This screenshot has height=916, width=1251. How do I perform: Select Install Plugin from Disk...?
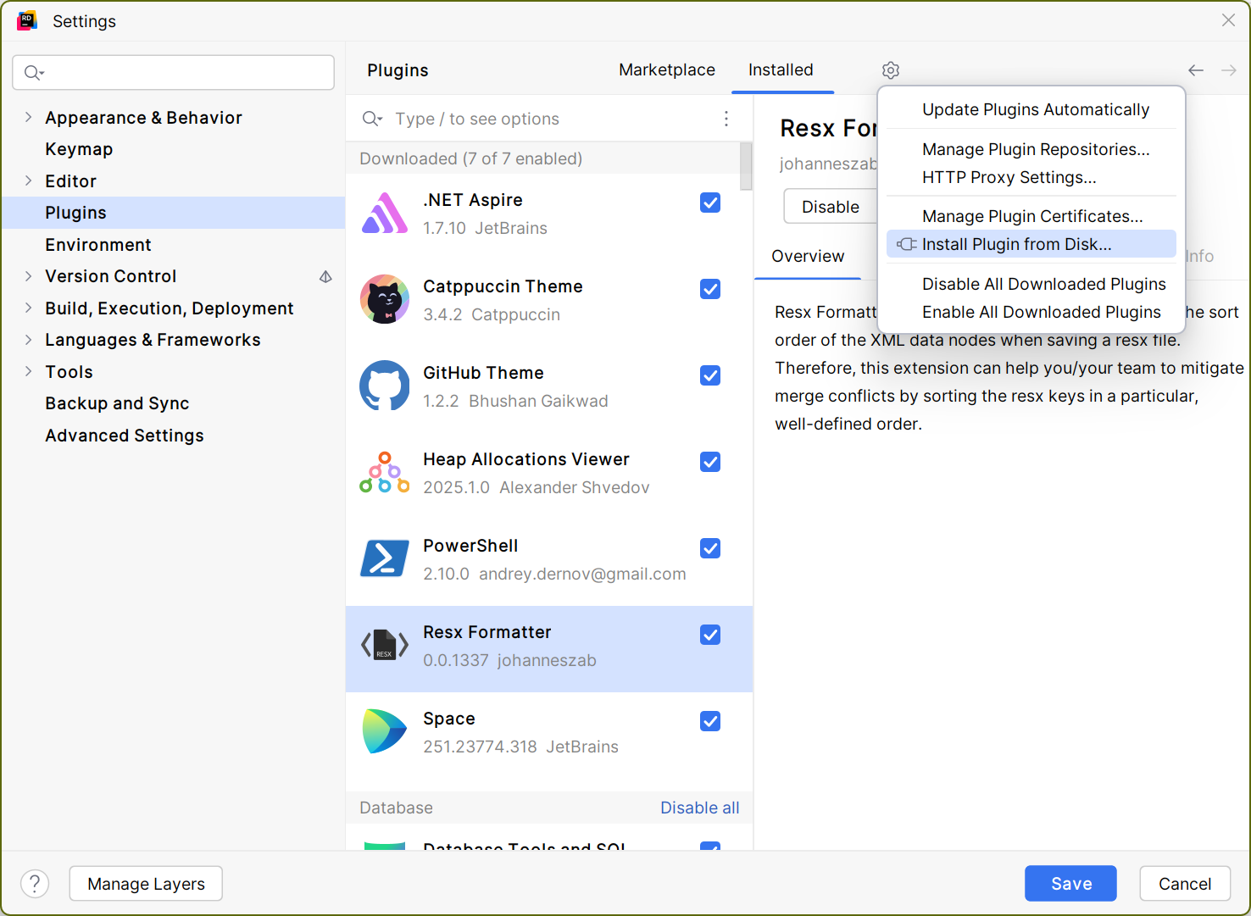(1031, 244)
